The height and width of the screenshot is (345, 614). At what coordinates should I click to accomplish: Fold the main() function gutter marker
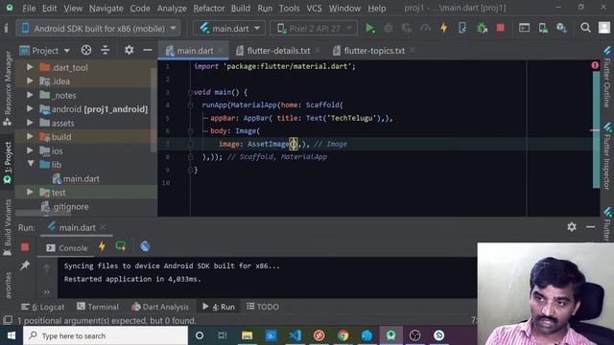click(190, 92)
